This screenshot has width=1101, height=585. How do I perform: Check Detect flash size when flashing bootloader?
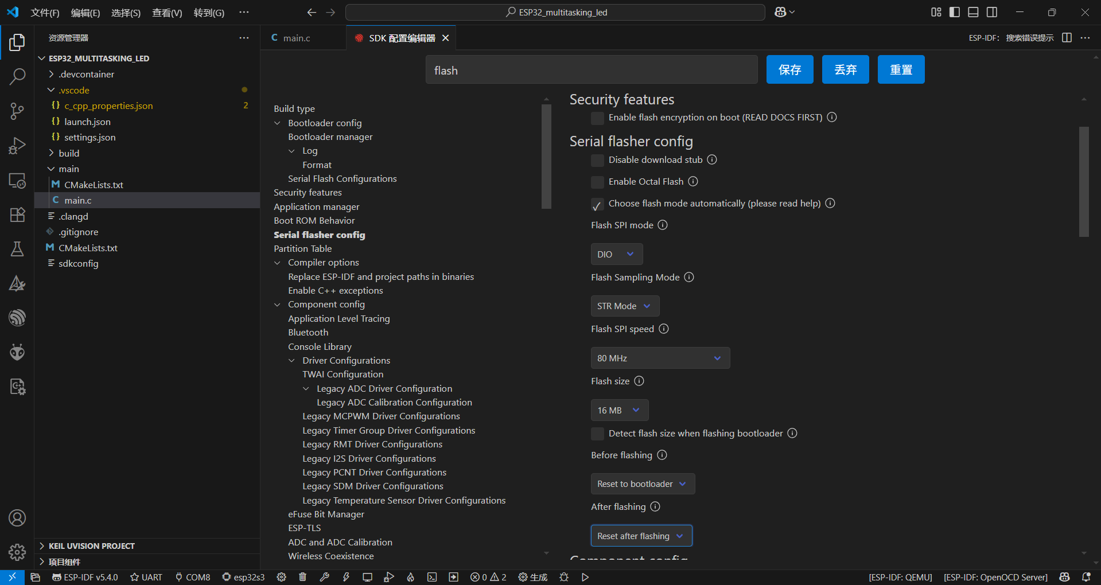[x=597, y=434]
